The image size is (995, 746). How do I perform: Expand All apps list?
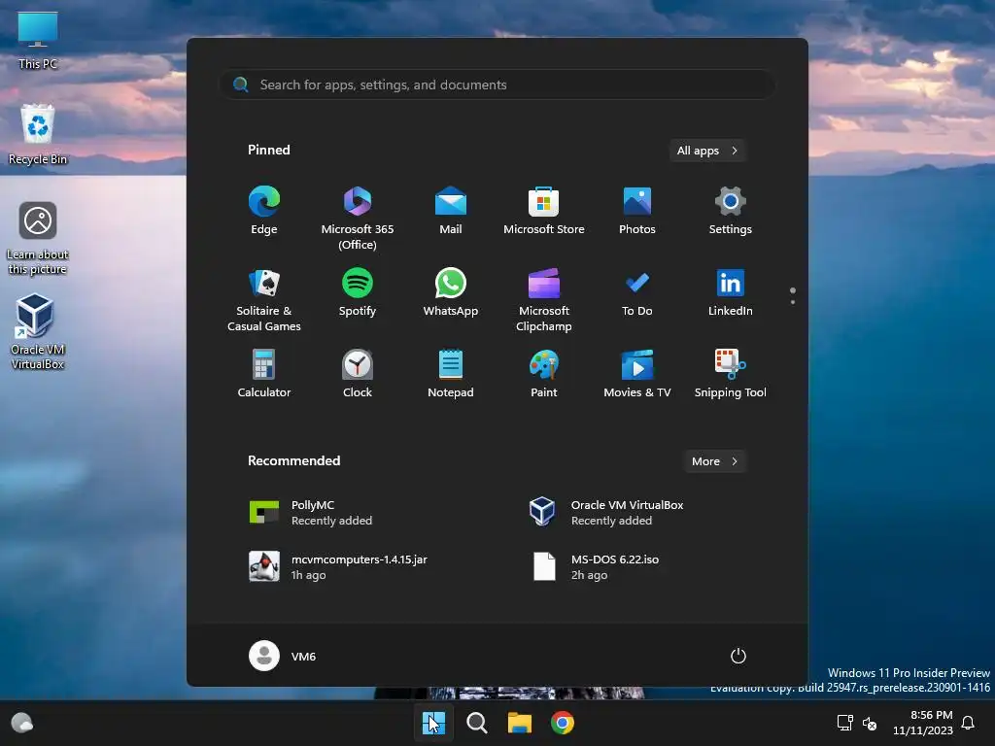[707, 151]
